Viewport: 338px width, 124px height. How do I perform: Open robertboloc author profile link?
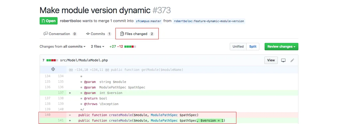click(x=71, y=21)
